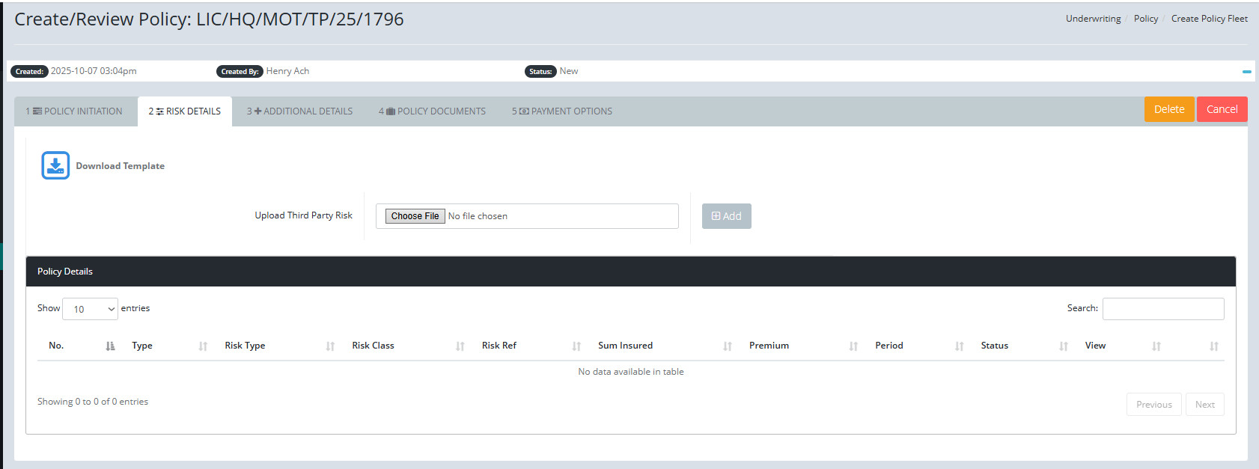Sort by Risk Type column arrows
This screenshot has height=469, width=1259.
pos(330,346)
